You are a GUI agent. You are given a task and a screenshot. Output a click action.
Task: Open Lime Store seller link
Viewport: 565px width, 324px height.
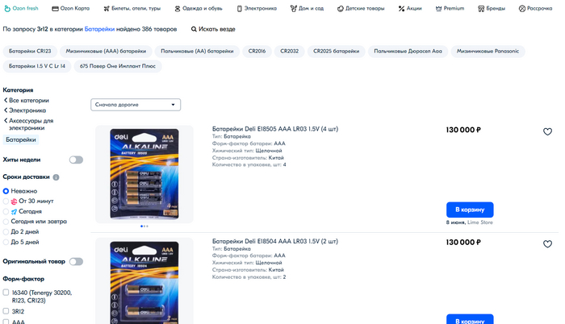pyautogui.click(x=480, y=222)
